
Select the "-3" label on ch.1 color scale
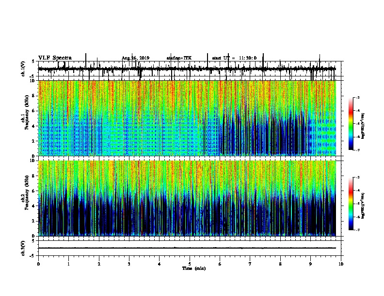coord(357,97)
